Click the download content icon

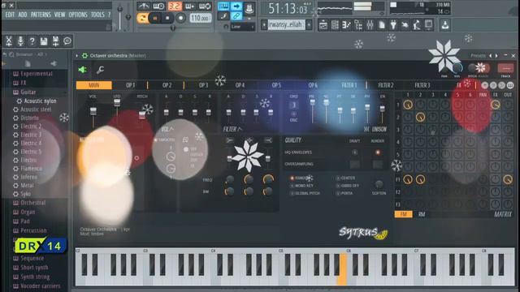click(x=445, y=25)
